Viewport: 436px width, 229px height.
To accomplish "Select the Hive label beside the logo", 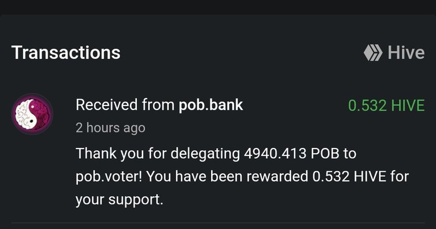I will click(406, 53).
